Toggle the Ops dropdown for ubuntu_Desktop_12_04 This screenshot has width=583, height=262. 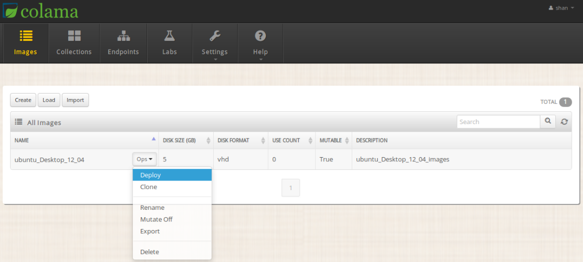coord(144,159)
